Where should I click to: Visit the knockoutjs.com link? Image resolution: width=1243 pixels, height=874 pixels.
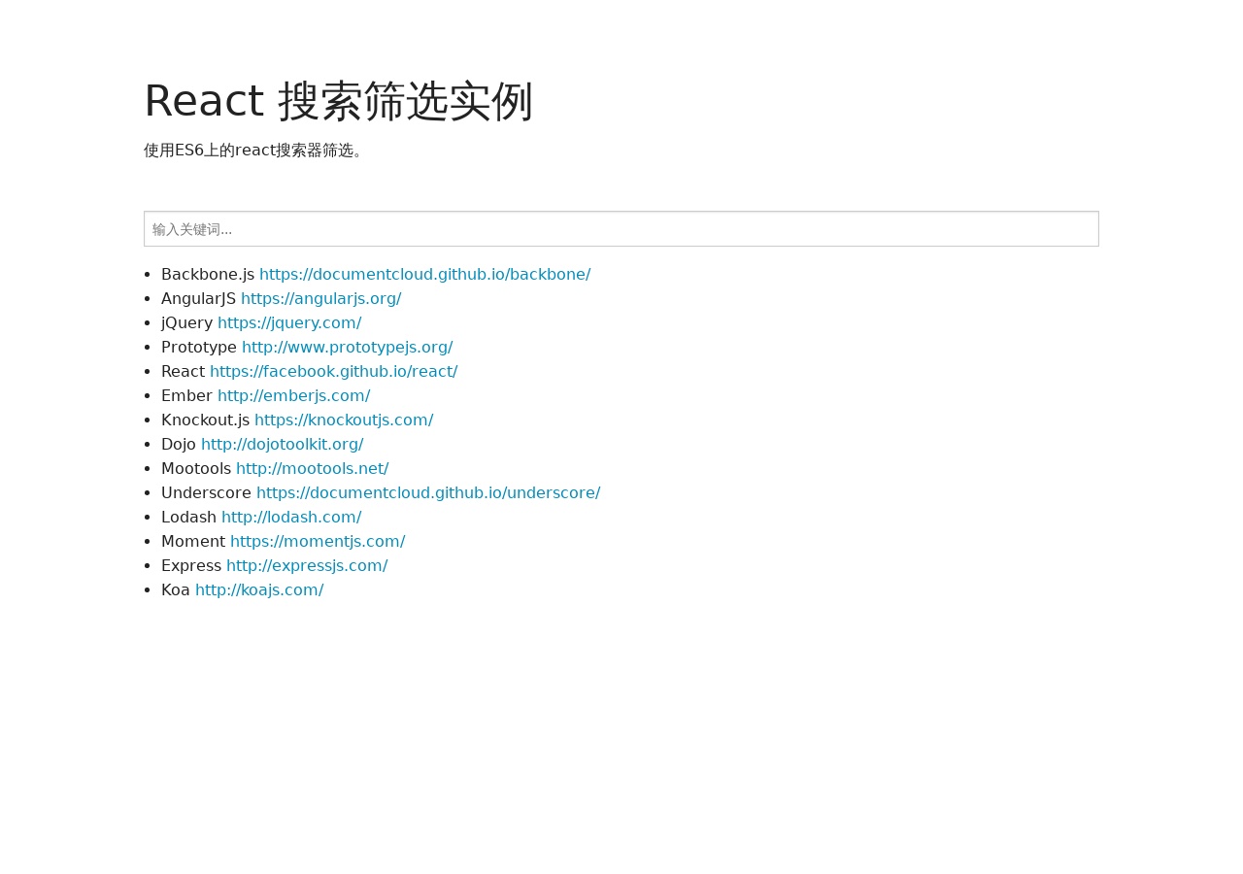pyautogui.click(x=344, y=420)
